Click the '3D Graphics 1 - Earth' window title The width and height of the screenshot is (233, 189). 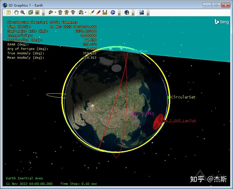pyautogui.click(x=25, y=5)
